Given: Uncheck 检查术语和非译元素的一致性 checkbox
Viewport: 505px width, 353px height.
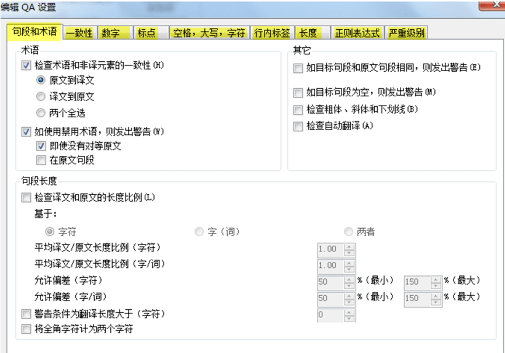Looking at the screenshot, I should point(26,66).
